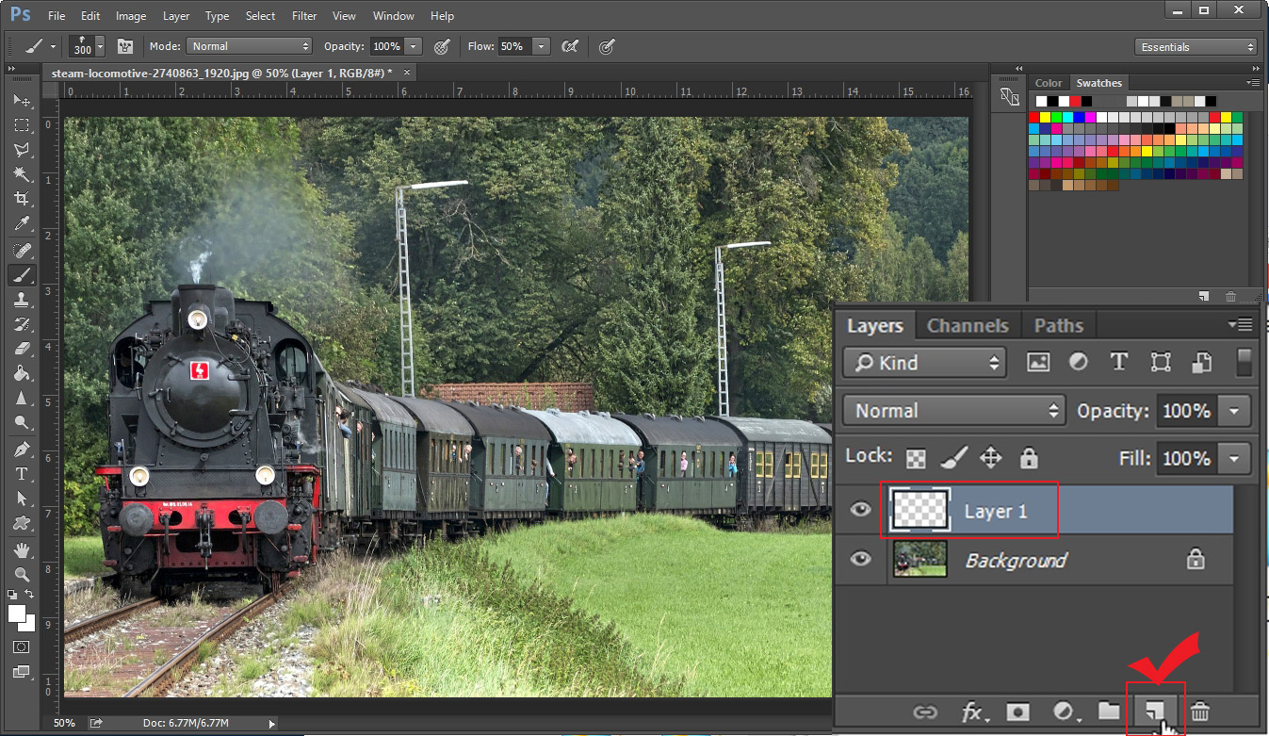The image size is (1269, 736).
Task: Open the Layer menu
Action: point(176,16)
